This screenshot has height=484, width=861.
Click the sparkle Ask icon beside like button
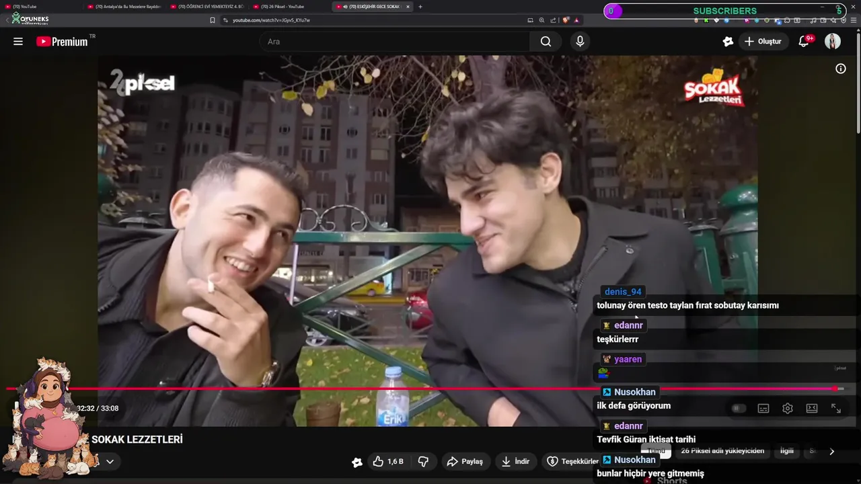coord(357,462)
